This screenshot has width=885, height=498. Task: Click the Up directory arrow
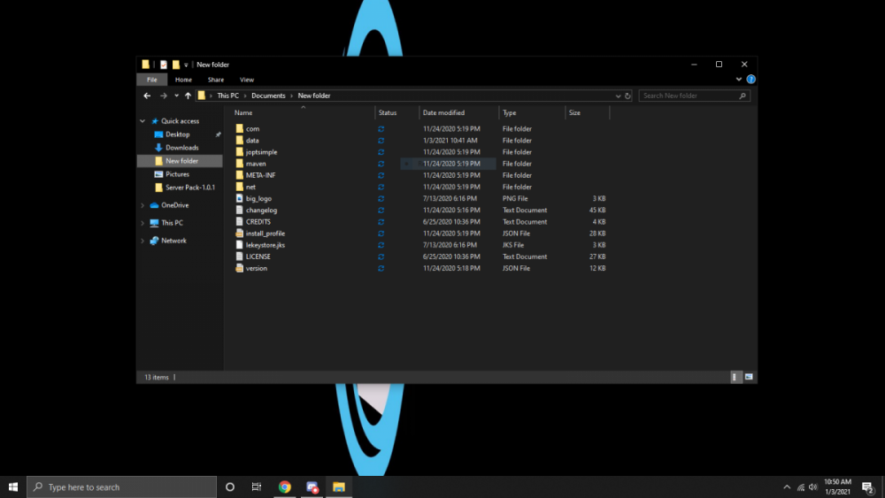188,96
